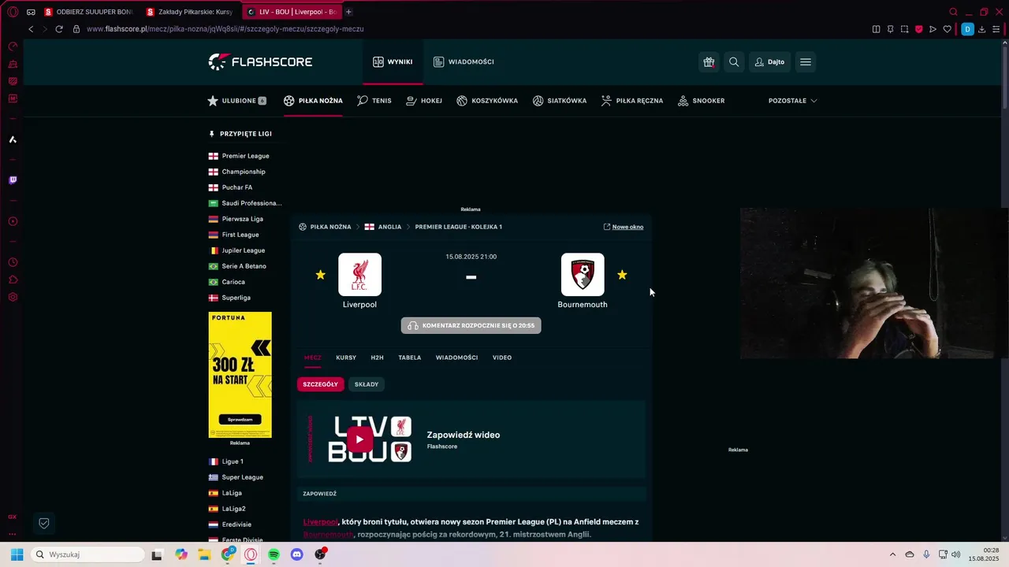The image size is (1009, 567).
Task: Open the Flashscore search magnifier
Action: (x=734, y=62)
